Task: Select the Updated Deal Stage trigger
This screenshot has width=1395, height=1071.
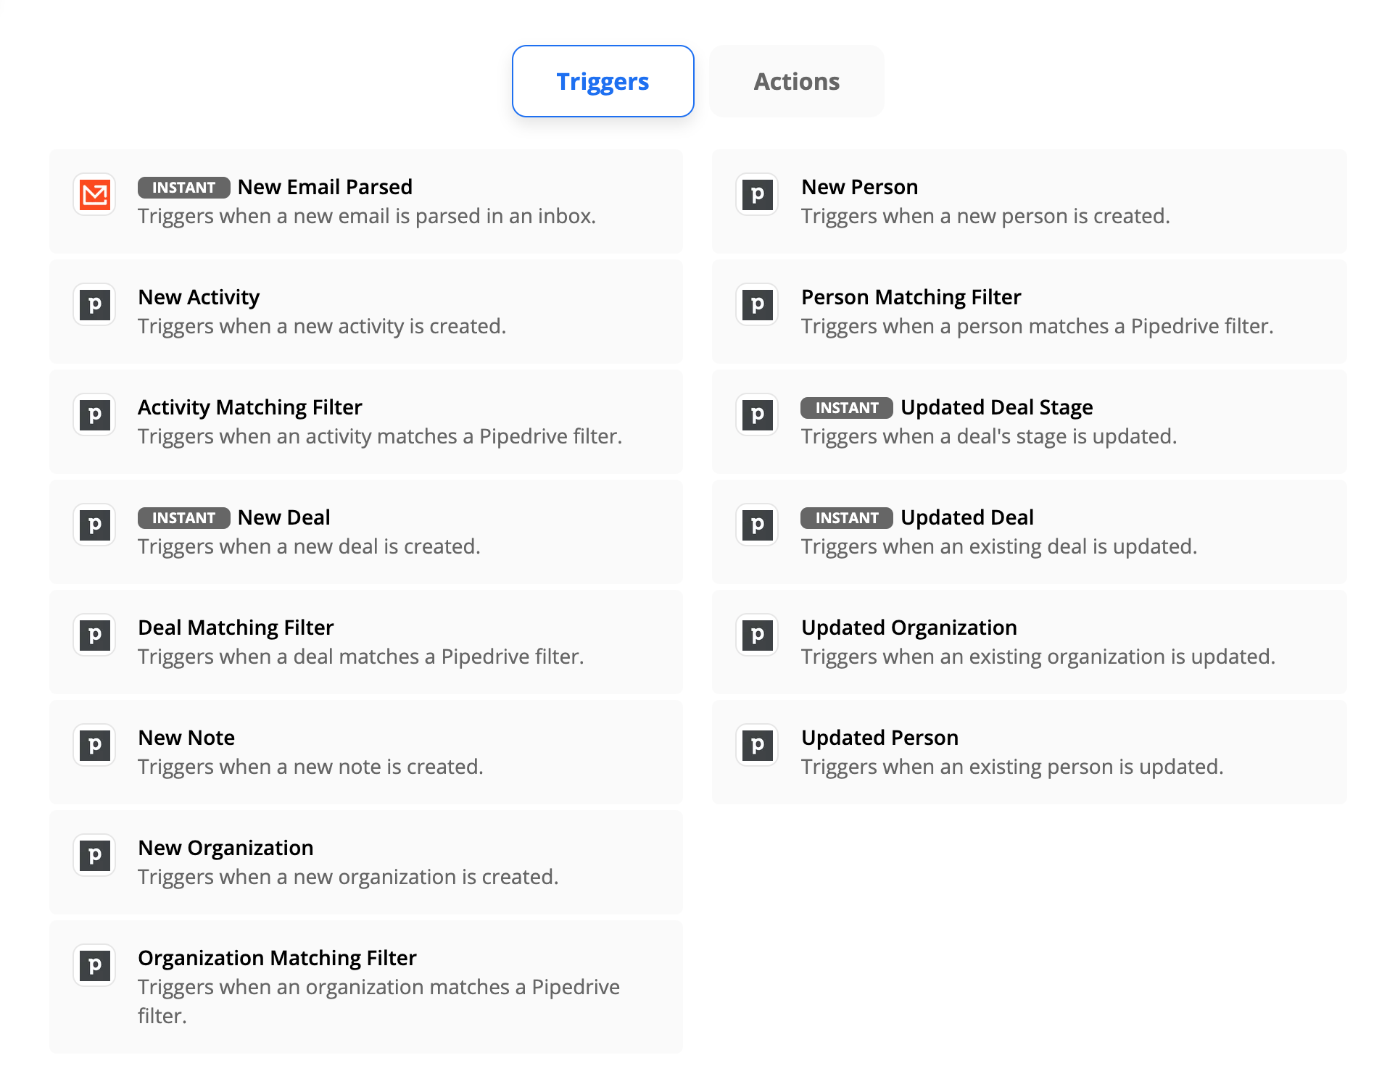Action: [x=1028, y=422]
